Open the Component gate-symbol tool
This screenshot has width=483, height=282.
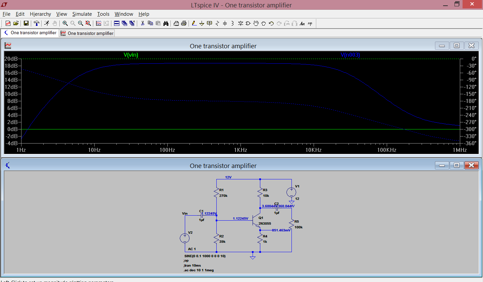248,23
